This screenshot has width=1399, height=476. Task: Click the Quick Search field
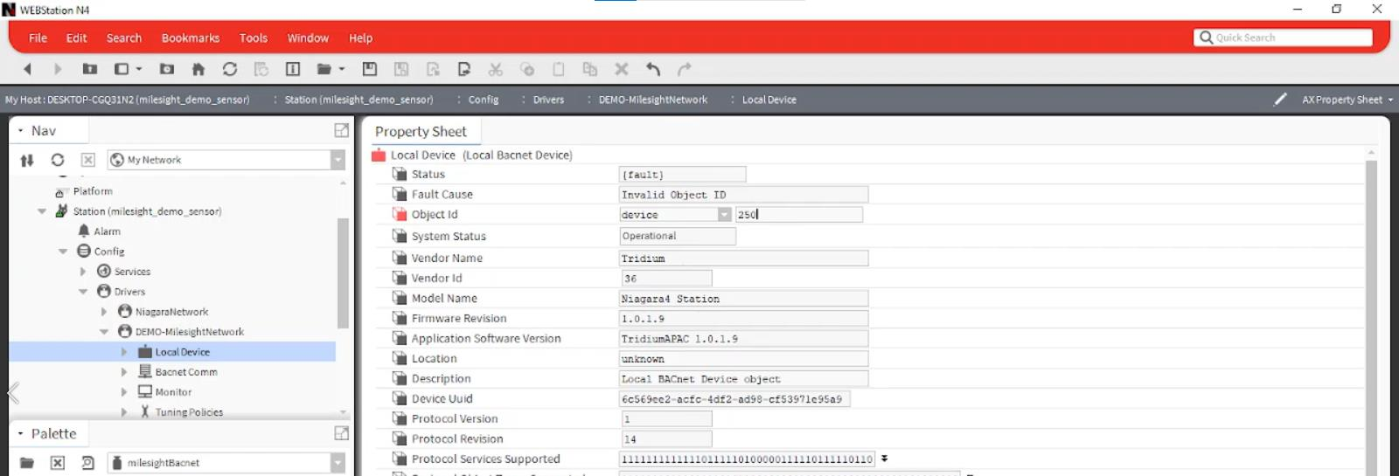click(x=1283, y=38)
